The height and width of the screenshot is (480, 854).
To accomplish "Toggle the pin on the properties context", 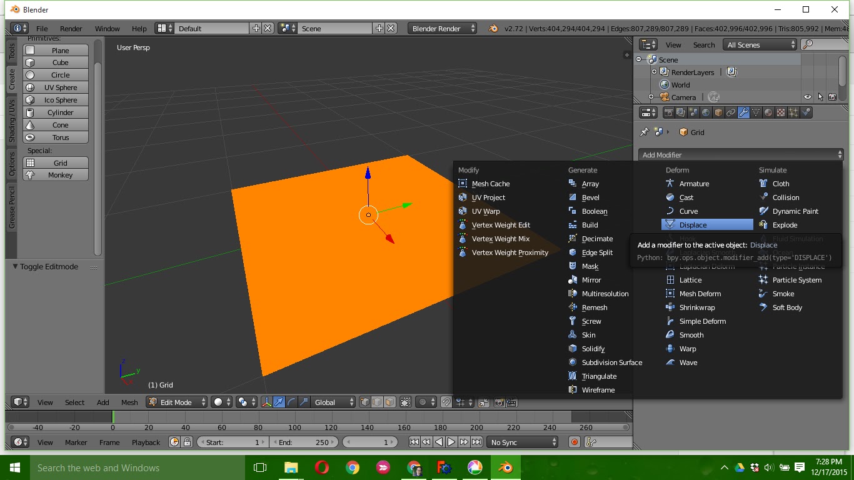I will pos(644,131).
